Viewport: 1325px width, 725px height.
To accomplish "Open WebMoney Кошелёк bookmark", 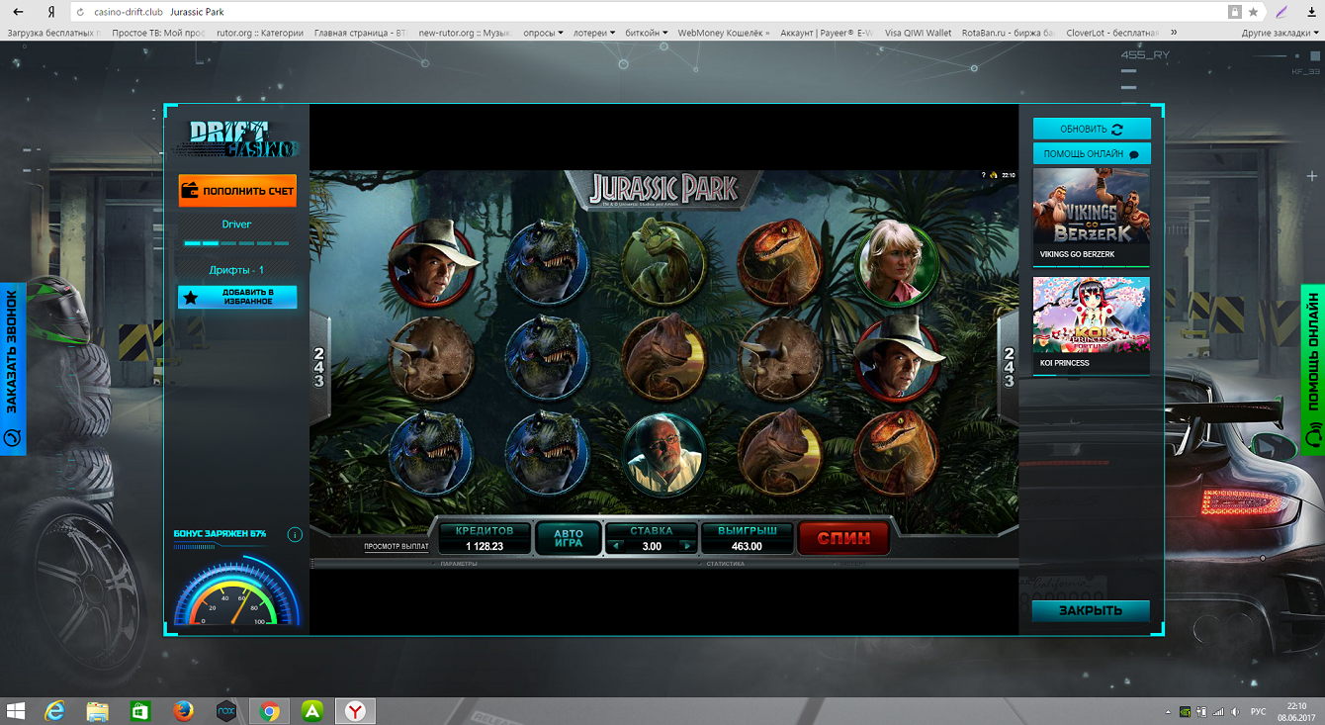I will click(722, 33).
